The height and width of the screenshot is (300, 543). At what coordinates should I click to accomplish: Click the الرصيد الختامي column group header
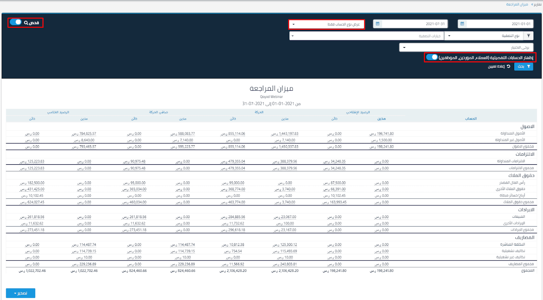(58, 112)
